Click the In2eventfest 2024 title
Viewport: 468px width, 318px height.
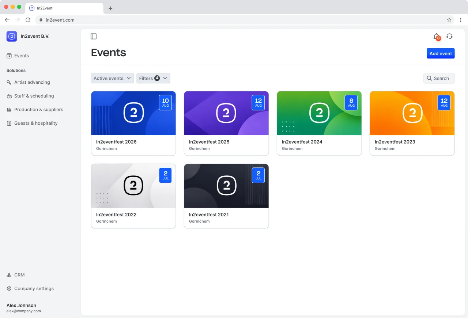point(302,142)
